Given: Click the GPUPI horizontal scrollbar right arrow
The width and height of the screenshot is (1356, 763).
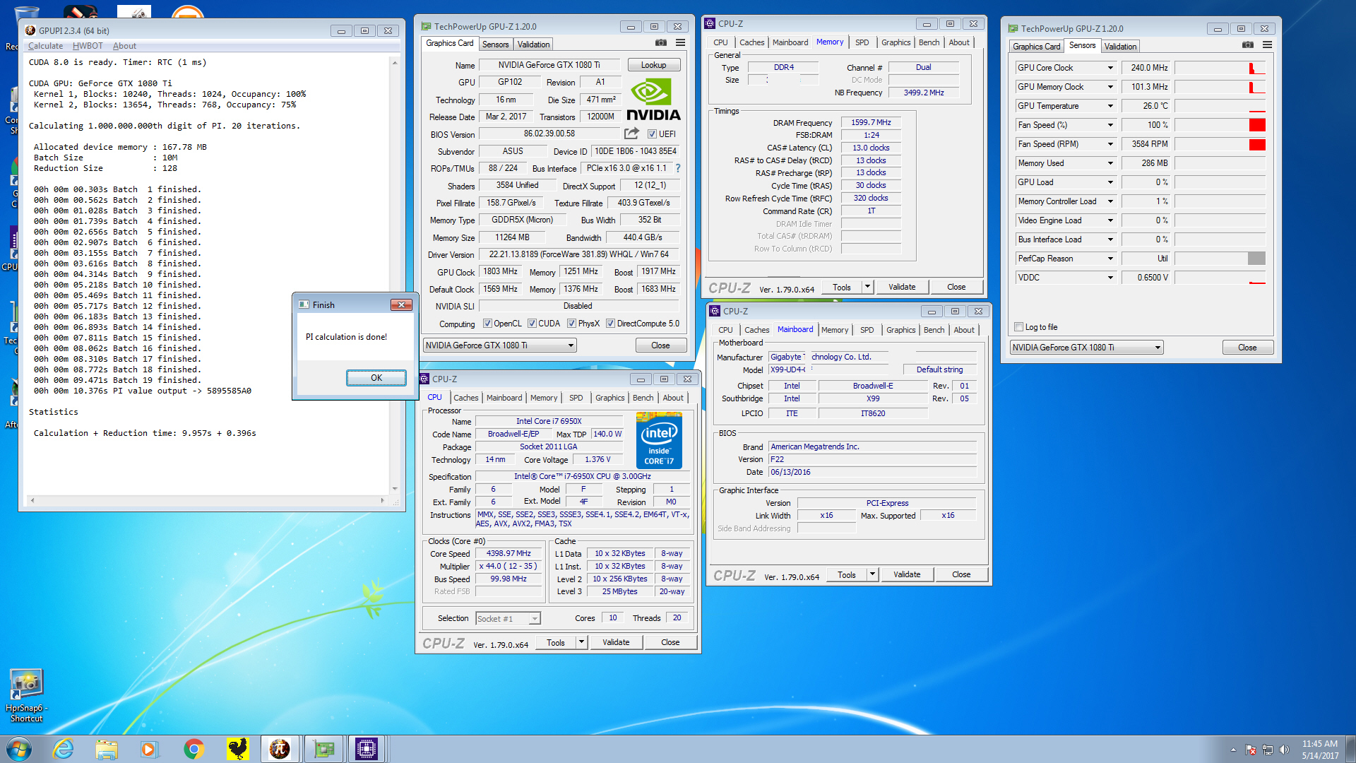Looking at the screenshot, I should coord(382,501).
